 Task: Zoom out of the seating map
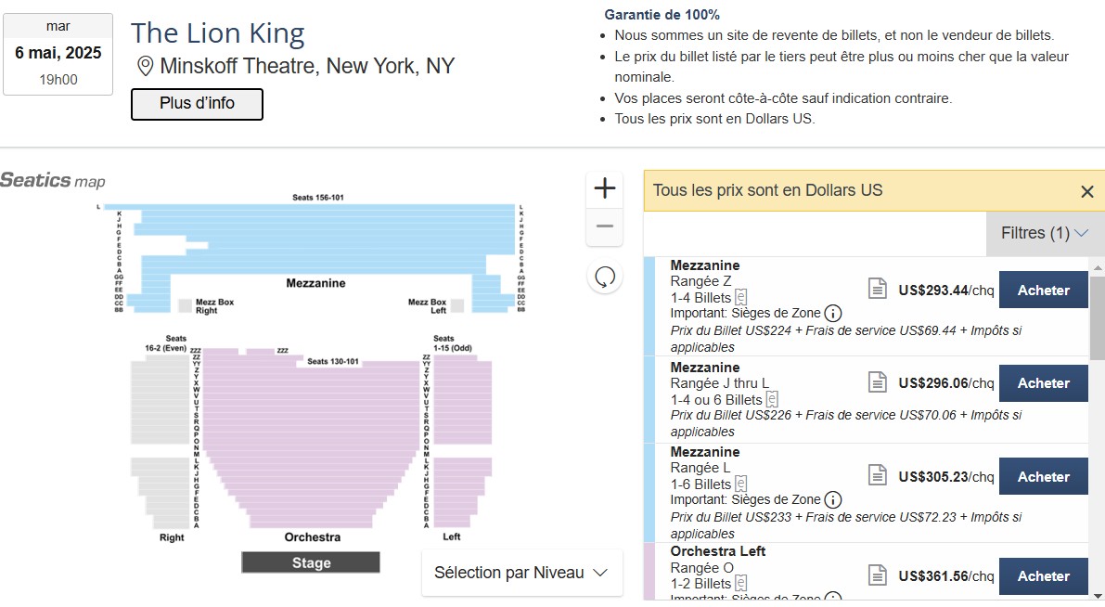[605, 226]
